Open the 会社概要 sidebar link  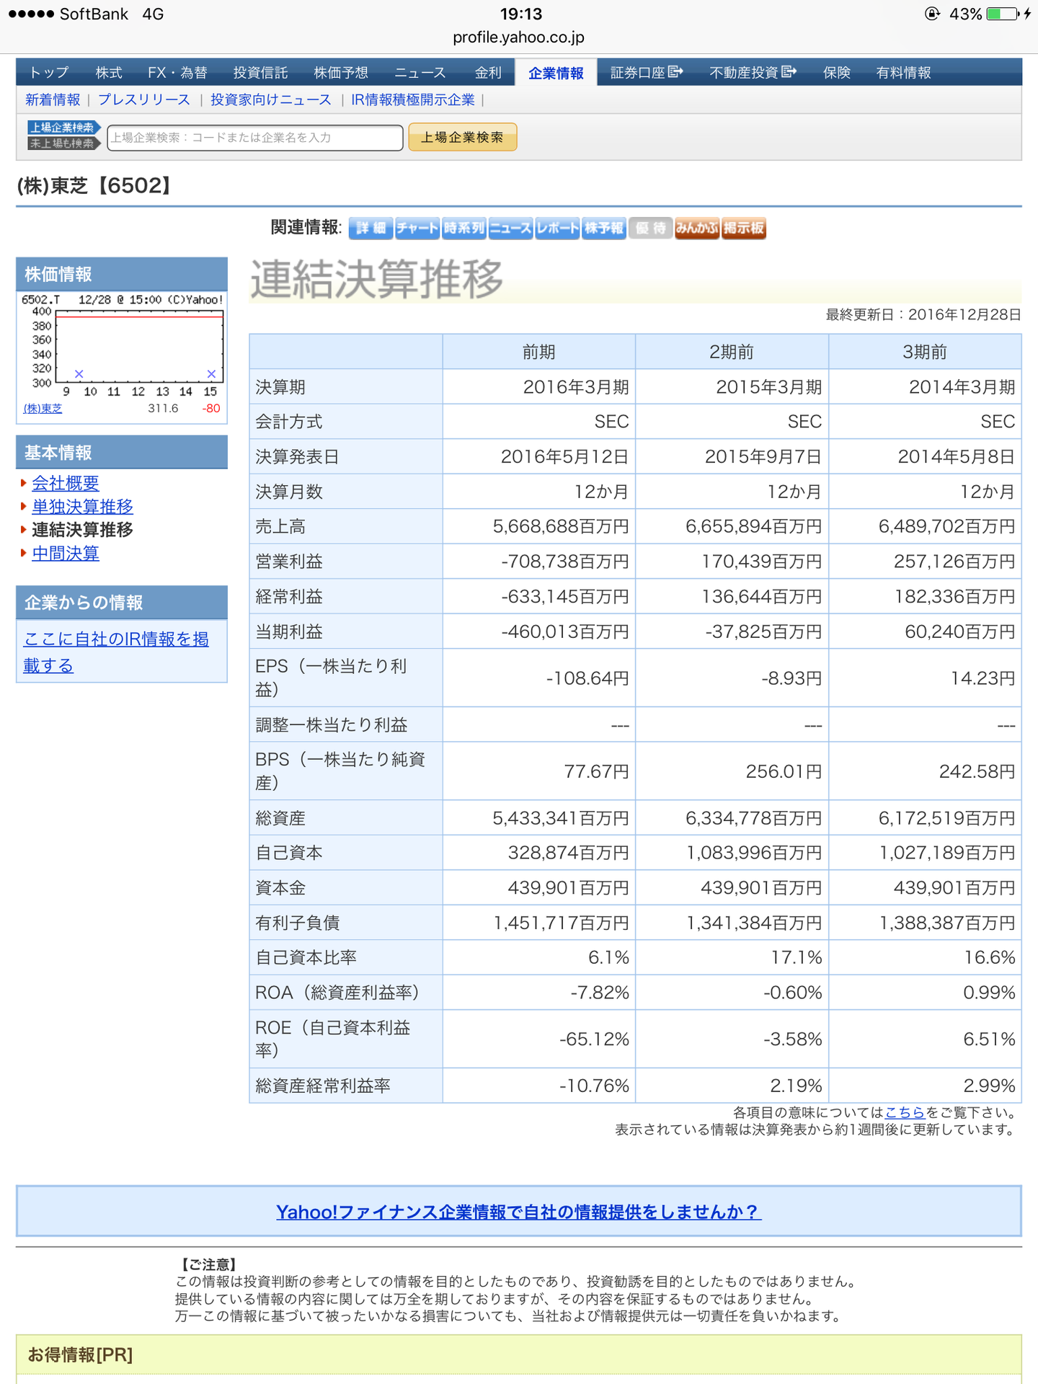coord(66,483)
